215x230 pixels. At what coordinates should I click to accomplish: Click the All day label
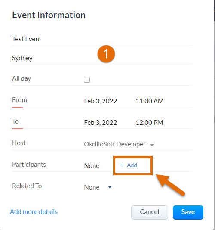[21, 78]
